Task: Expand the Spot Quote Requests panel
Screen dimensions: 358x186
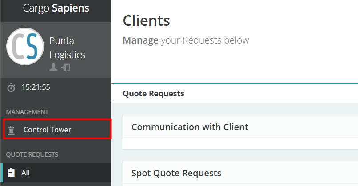Action: 176,173
